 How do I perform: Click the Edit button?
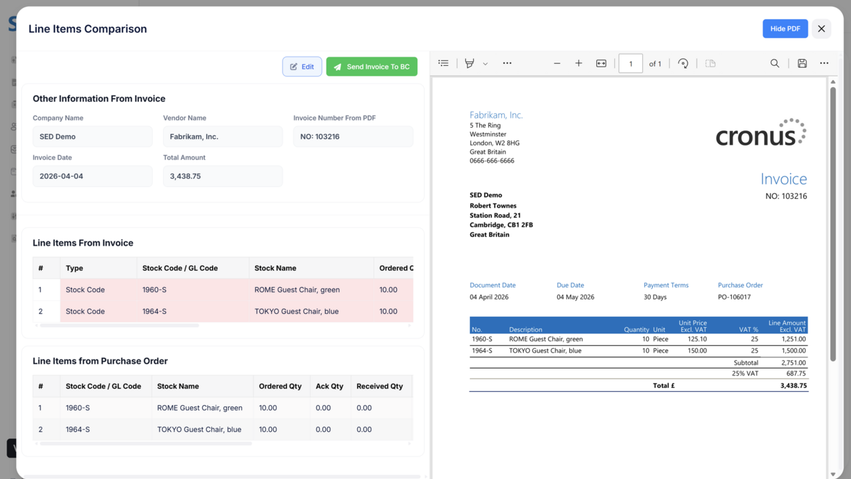click(302, 67)
